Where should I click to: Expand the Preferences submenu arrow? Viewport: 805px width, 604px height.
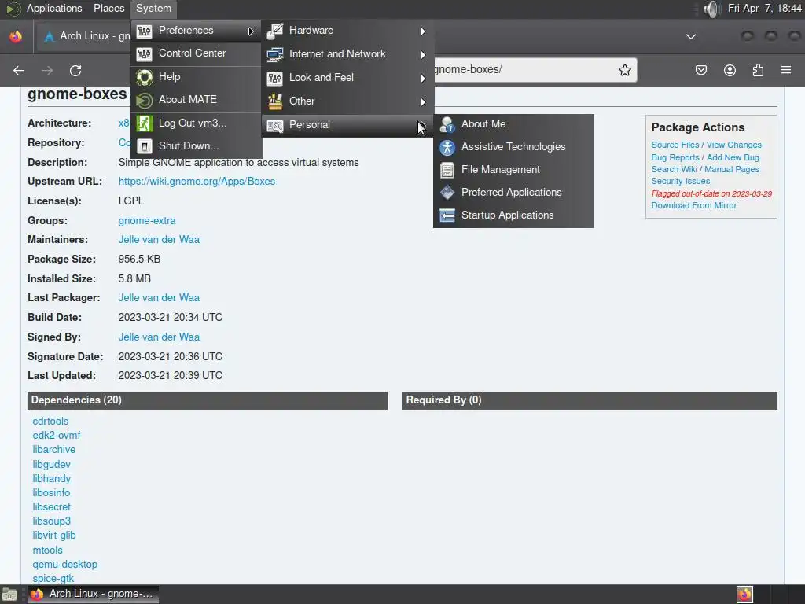coord(251,31)
